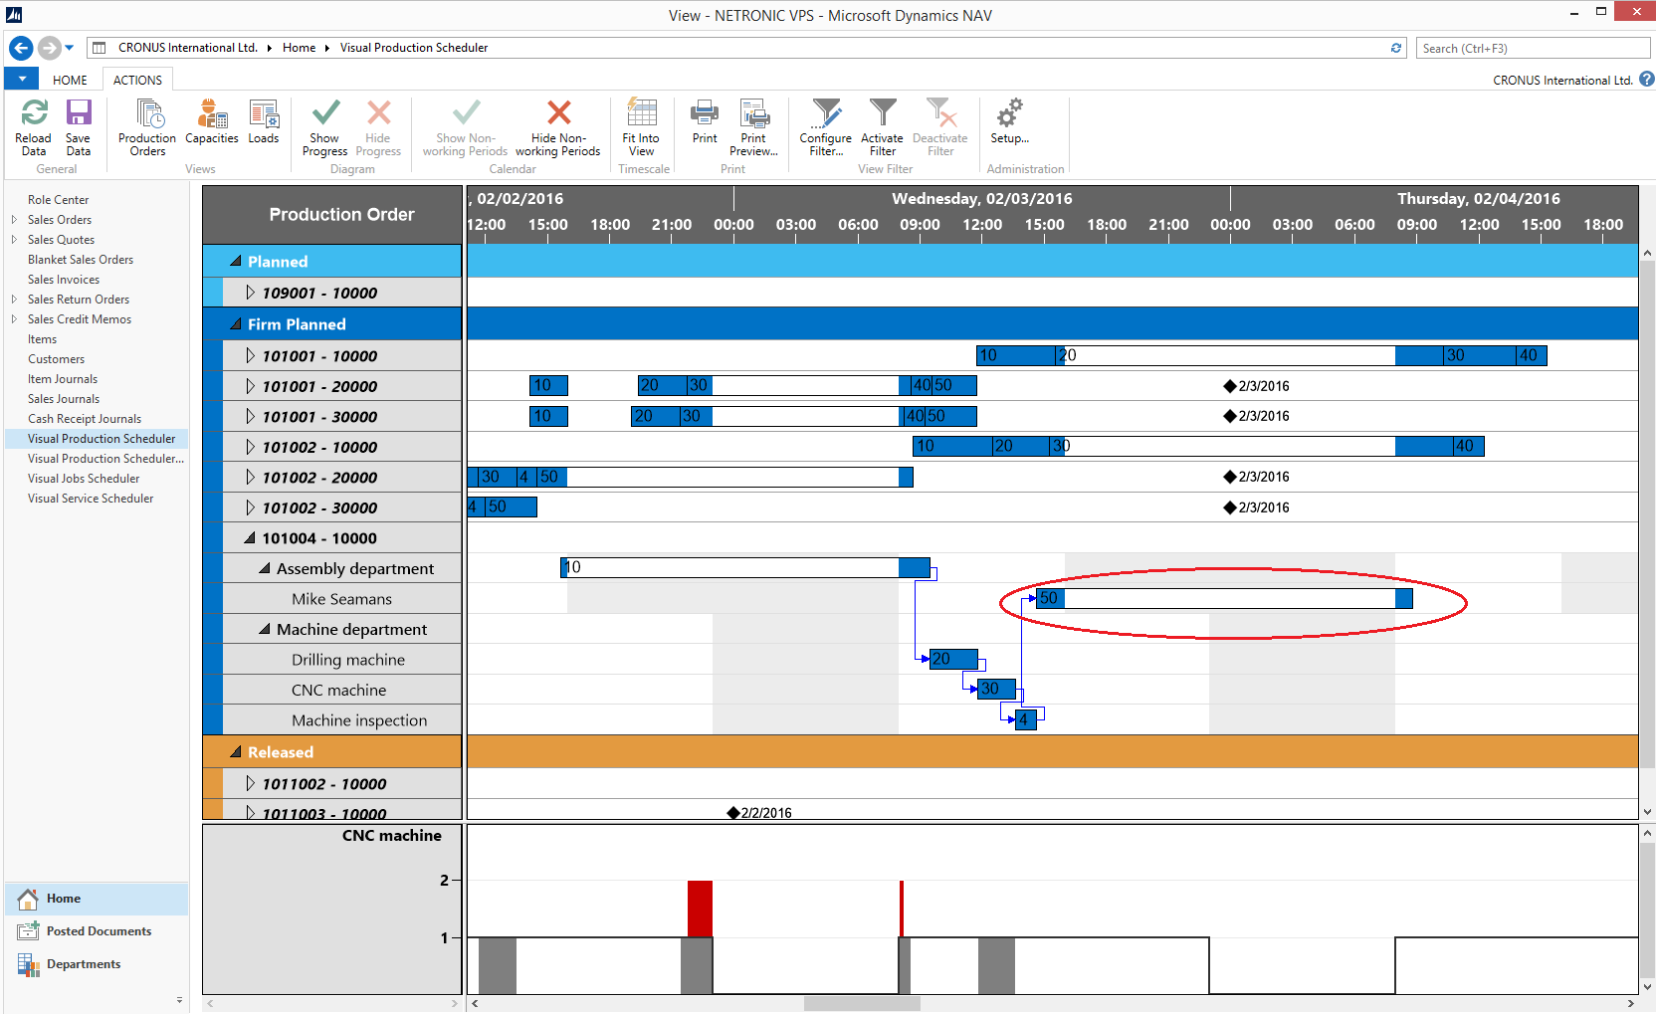
Task: Select the Mike Seamans row
Action: 341,599
